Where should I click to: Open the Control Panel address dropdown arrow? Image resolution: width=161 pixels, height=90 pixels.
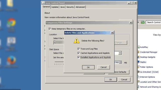pos(138,22)
